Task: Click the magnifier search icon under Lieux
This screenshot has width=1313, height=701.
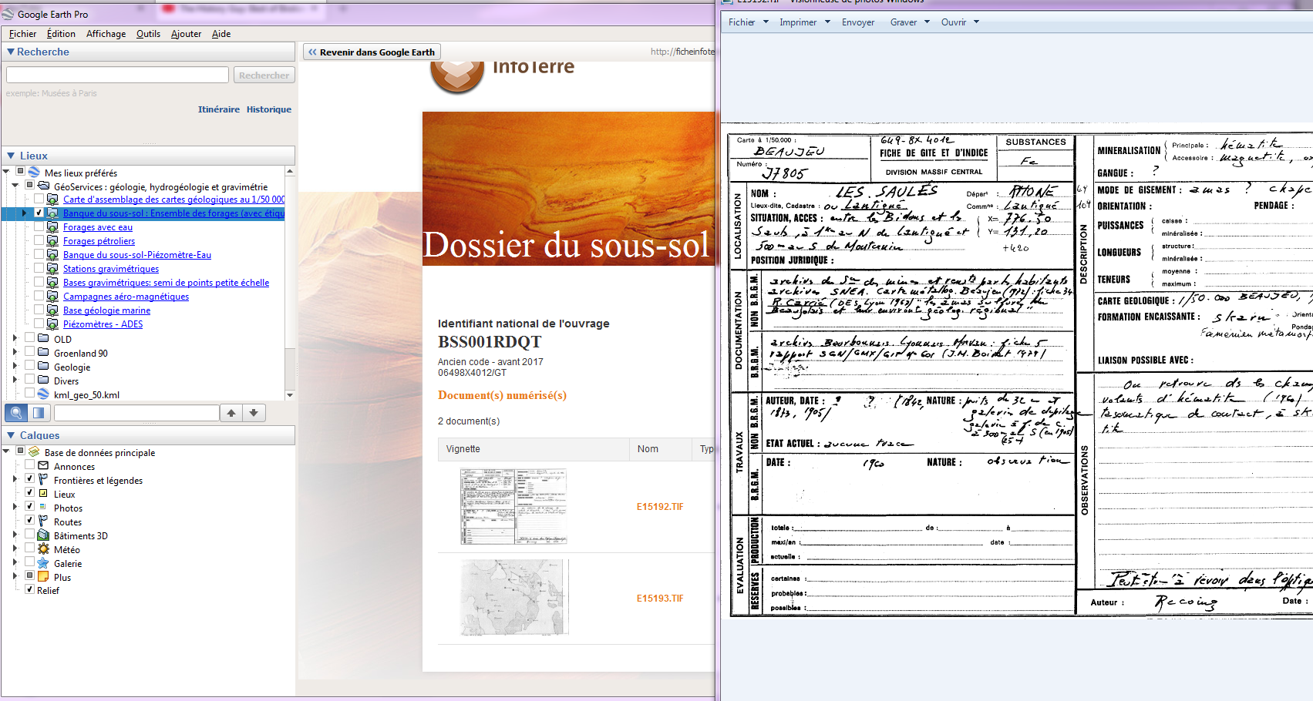Action: [x=16, y=413]
